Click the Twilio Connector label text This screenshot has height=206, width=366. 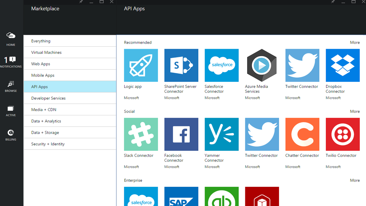tap(341, 155)
